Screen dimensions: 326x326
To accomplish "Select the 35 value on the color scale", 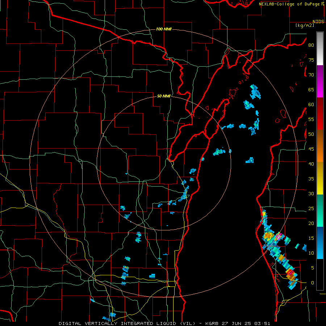I will (x=311, y=179).
